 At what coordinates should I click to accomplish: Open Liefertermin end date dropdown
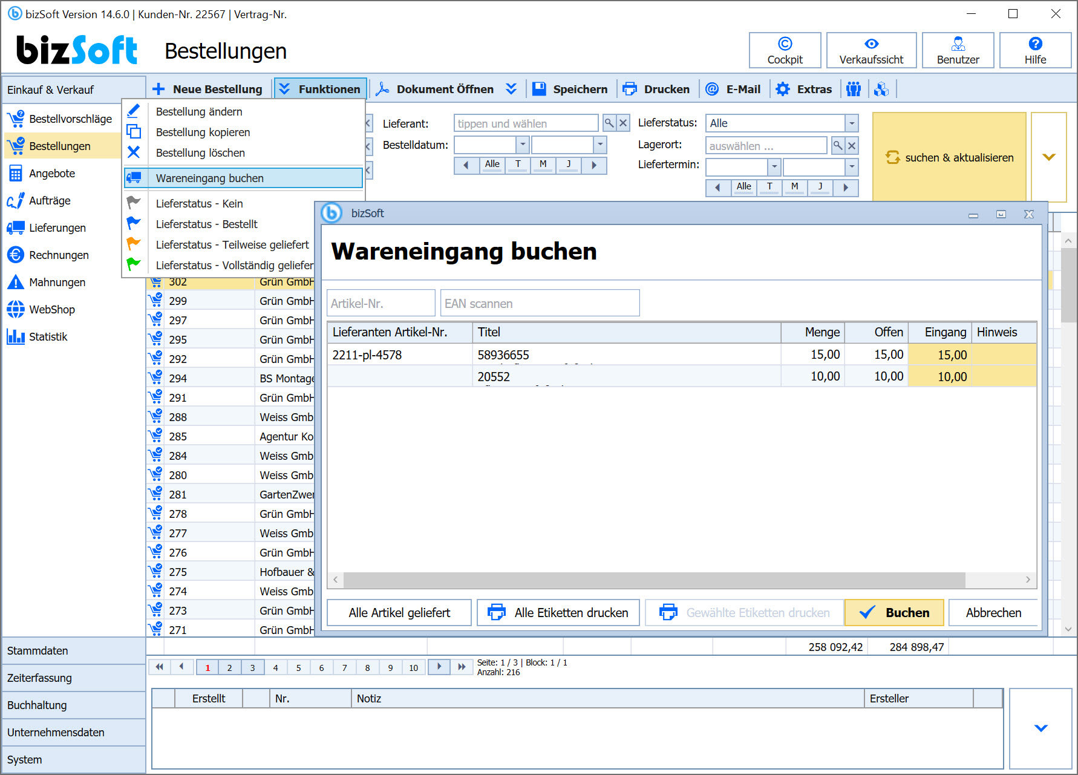(x=852, y=166)
